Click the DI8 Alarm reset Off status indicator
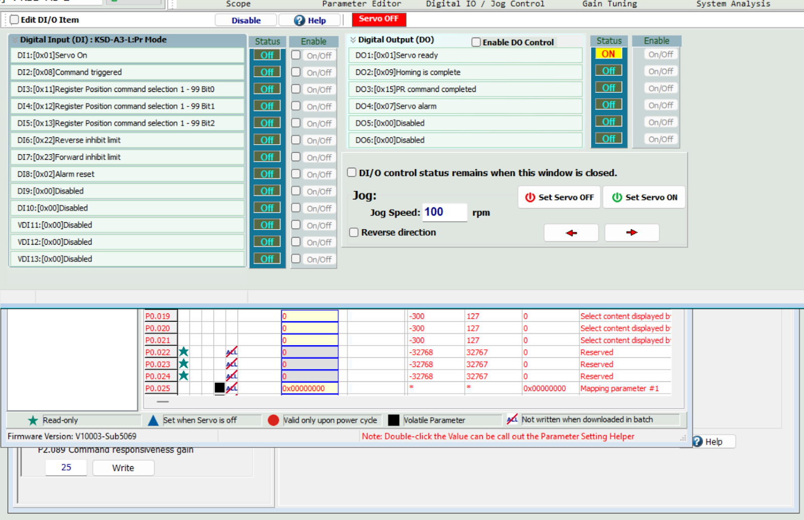The image size is (804, 520). [x=267, y=174]
